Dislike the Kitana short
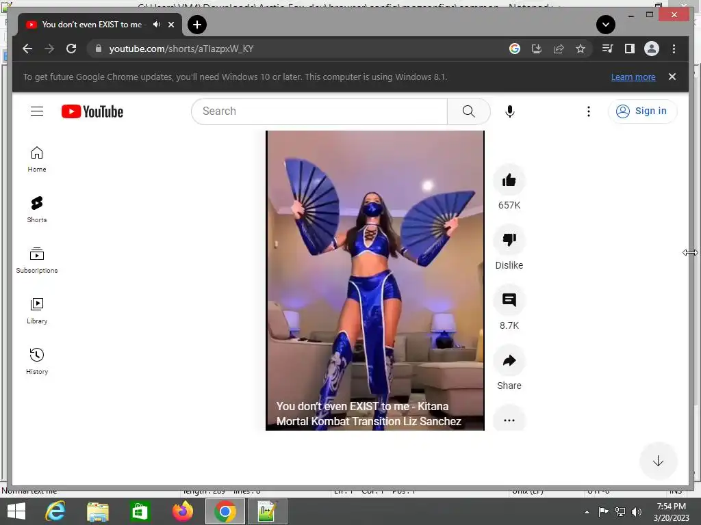The width and height of the screenshot is (701, 525). [x=509, y=240]
